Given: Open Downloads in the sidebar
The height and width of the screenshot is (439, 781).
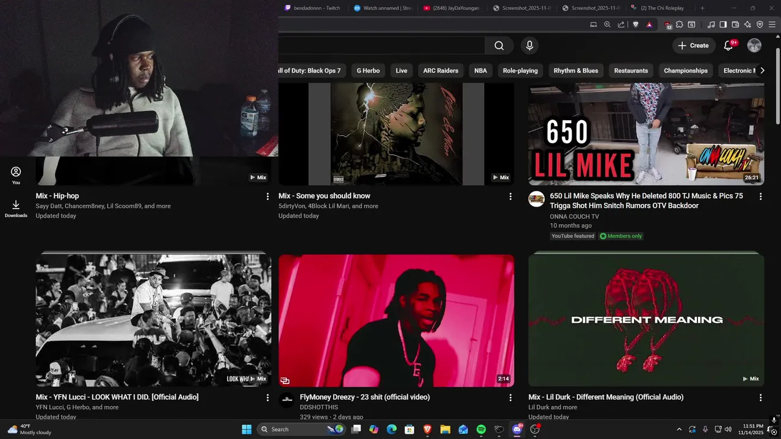Looking at the screenshot, I should 16,209.
